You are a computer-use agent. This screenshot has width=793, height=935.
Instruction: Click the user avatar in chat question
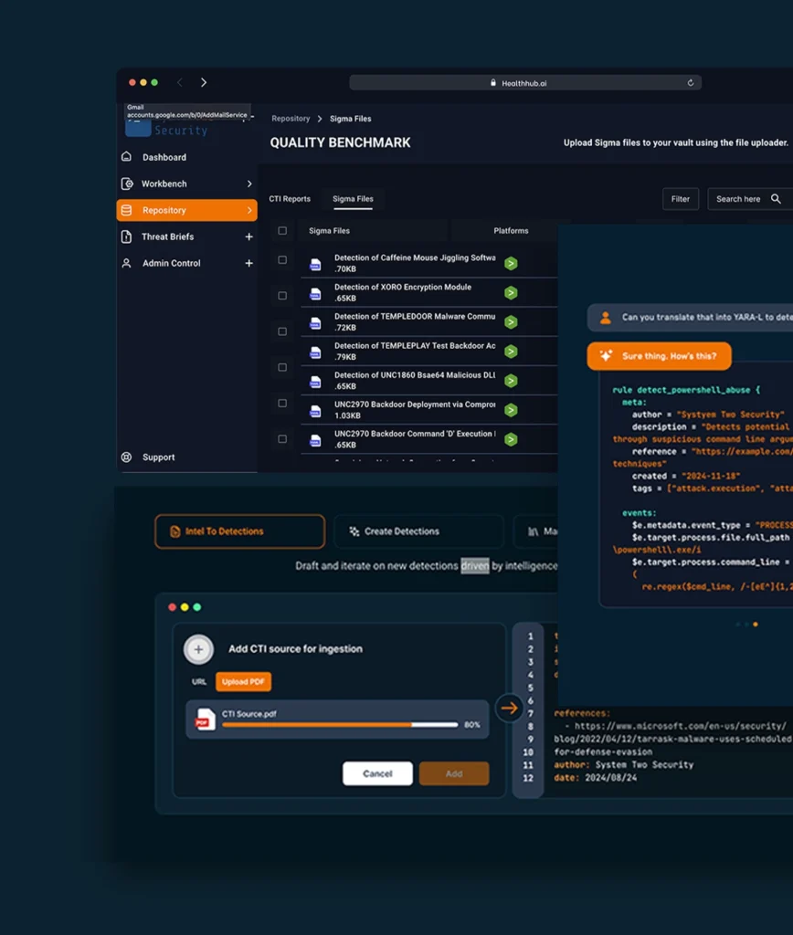605,318
